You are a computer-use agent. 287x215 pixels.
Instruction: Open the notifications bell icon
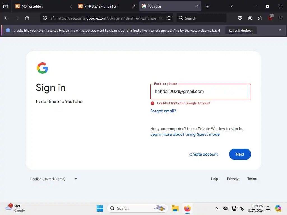pos(268,208)
